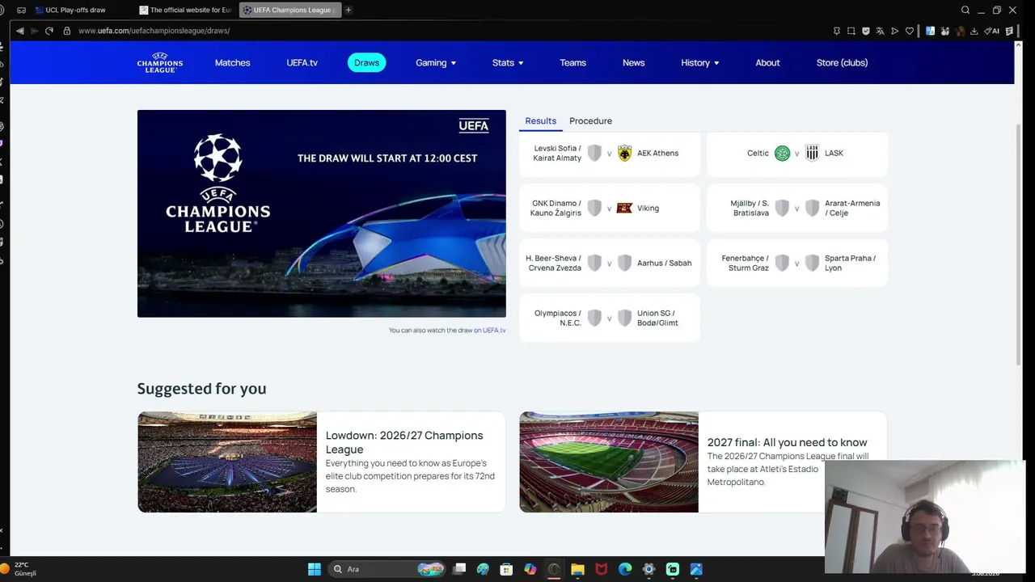Open About in navigation bar
Image resolution: width=1035 pixels, height=582 pixels.
[x=767, y=62]
